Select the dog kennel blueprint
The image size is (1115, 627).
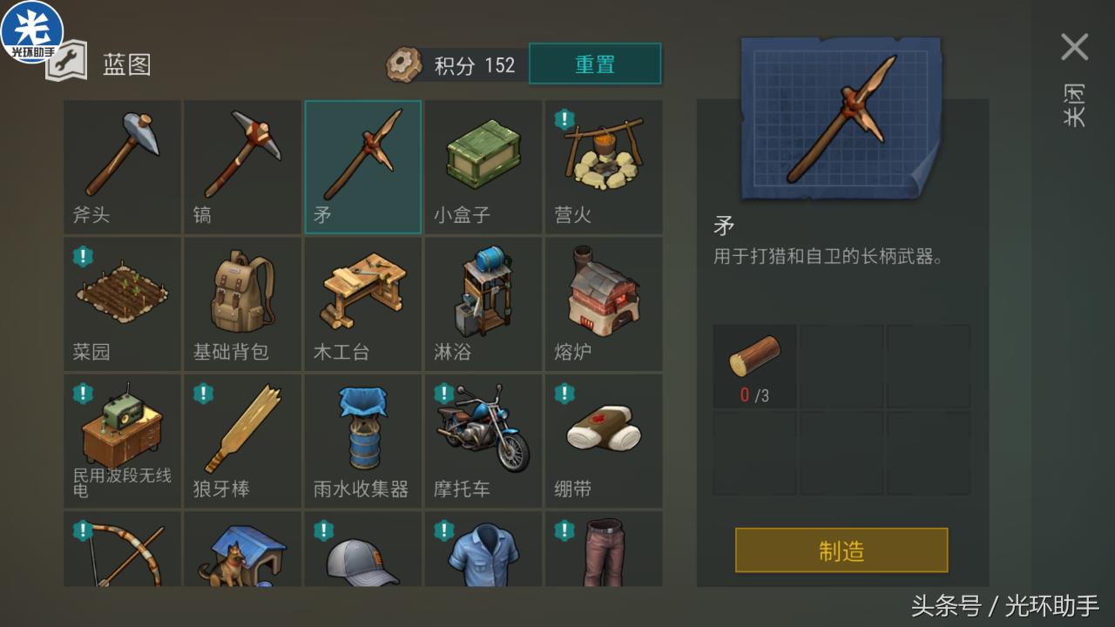click(242, 549)
